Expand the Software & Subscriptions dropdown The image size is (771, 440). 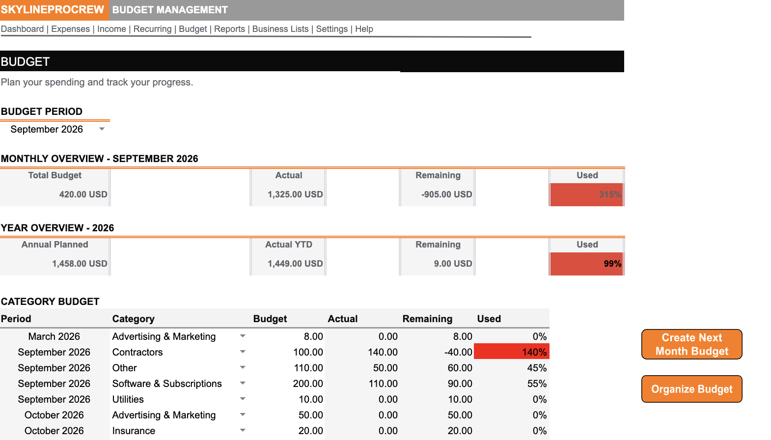coord(243,384)
